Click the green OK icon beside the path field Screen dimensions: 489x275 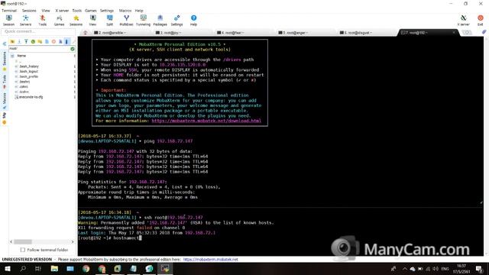pyautogui.click(x=73, y=49)
